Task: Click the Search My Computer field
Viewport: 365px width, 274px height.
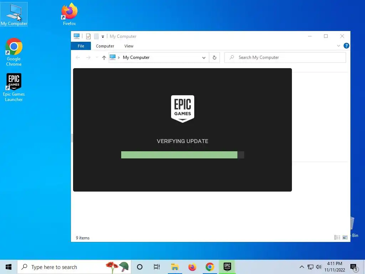Action: pyautogui.click(x=285, y=57)
